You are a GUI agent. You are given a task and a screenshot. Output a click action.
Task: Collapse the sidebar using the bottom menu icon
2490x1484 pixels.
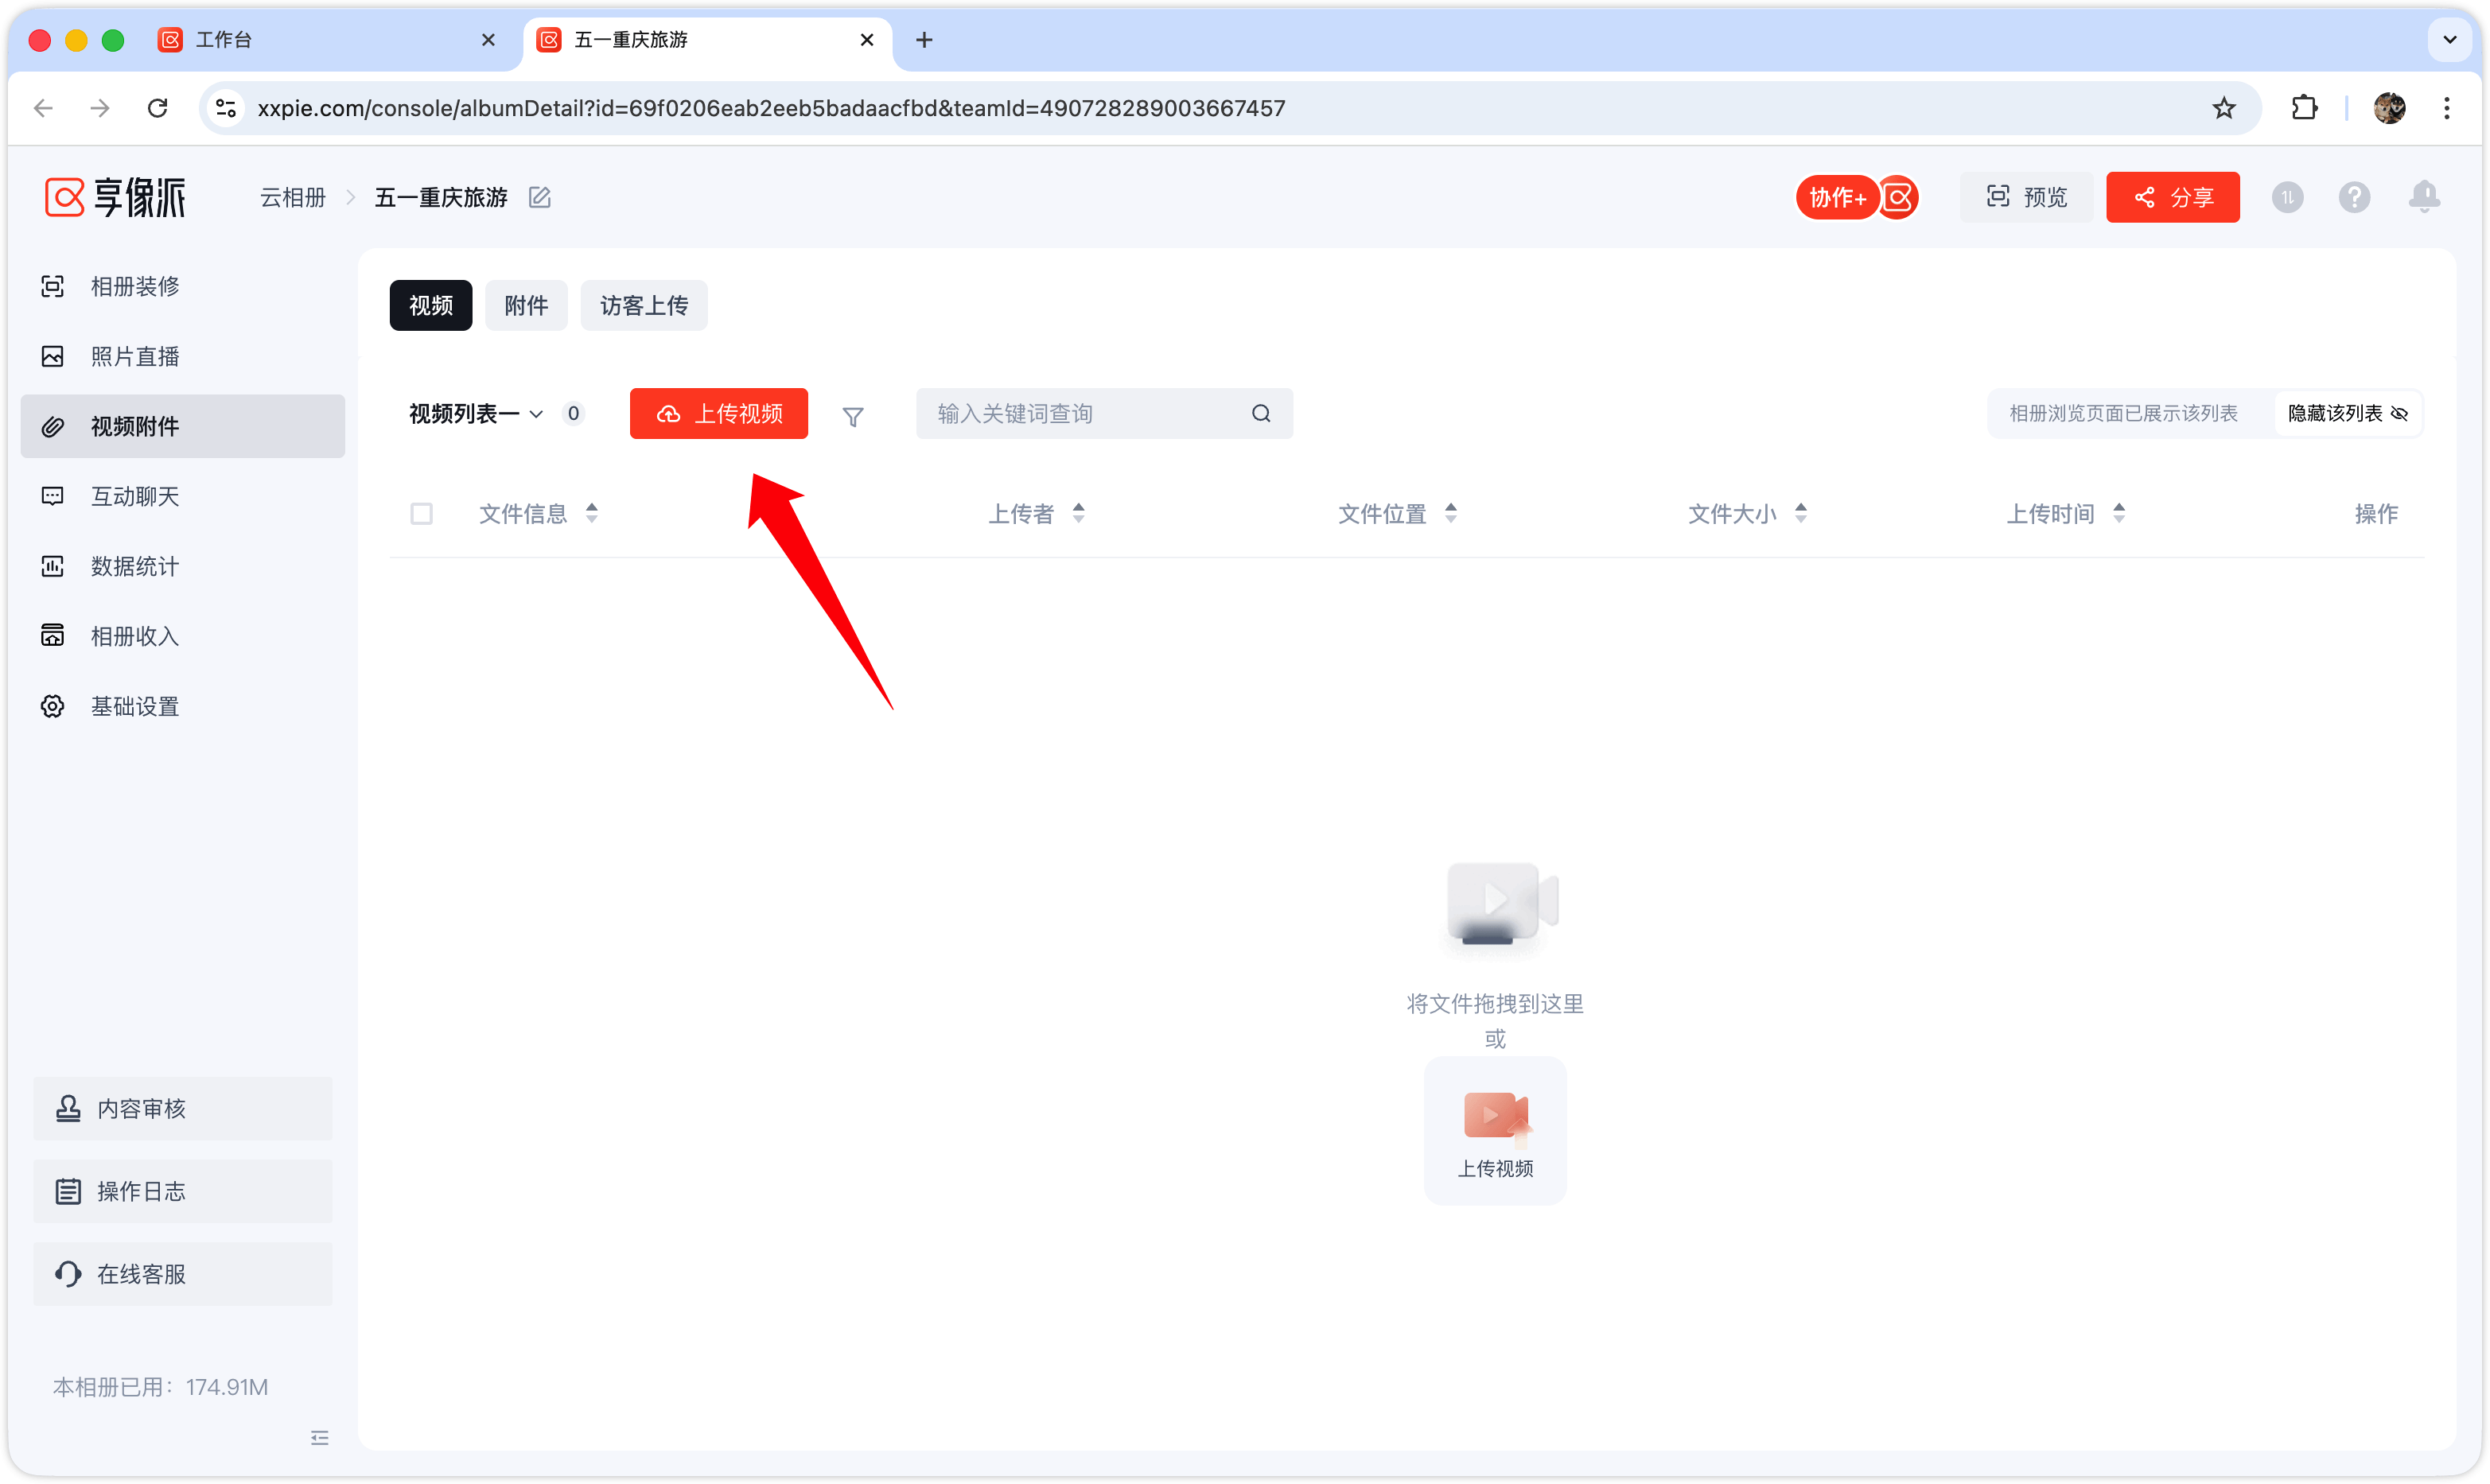(x=320, y=1438)
